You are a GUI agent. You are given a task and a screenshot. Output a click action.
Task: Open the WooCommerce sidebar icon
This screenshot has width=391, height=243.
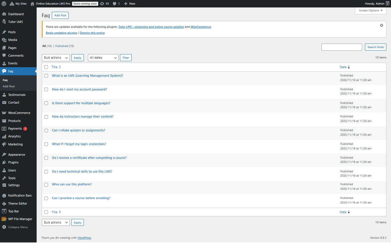(4, 113)
